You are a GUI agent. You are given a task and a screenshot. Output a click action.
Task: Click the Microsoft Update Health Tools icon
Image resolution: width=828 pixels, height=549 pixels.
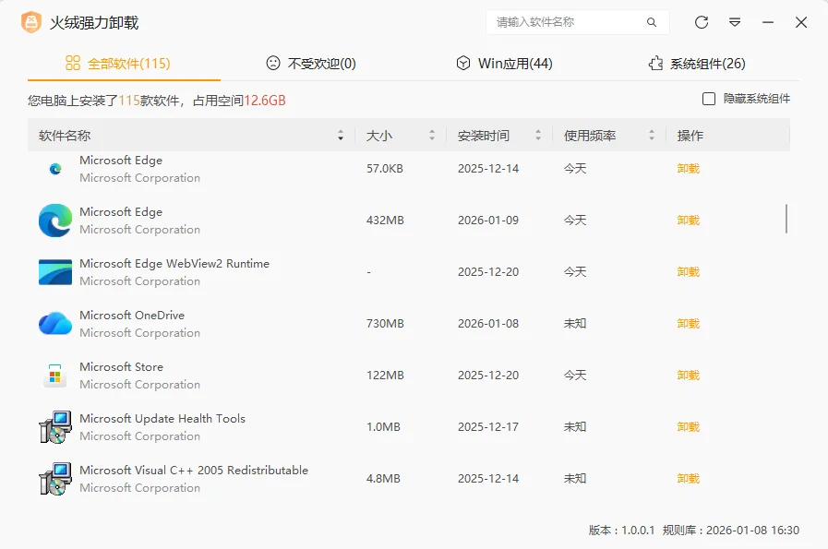click(55, 427)
